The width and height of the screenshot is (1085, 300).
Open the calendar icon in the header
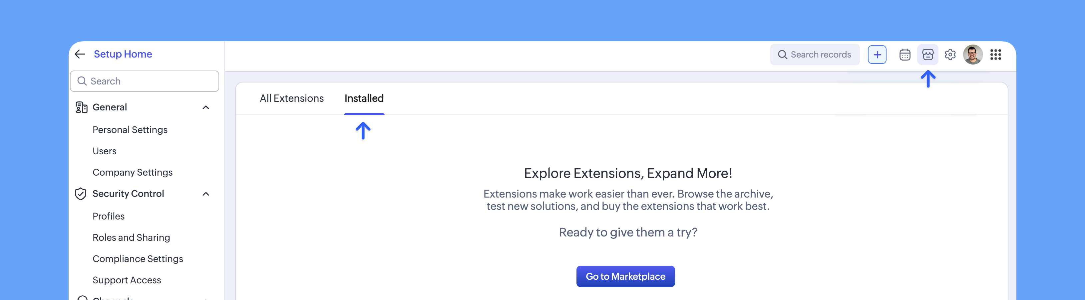(905, 54)
